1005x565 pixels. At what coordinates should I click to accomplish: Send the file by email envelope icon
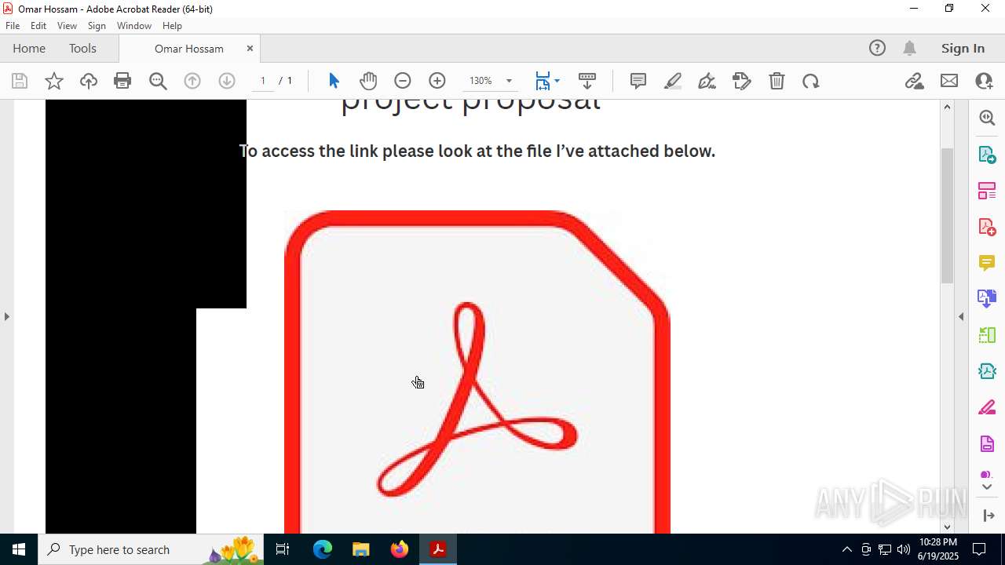click(949, 81)
